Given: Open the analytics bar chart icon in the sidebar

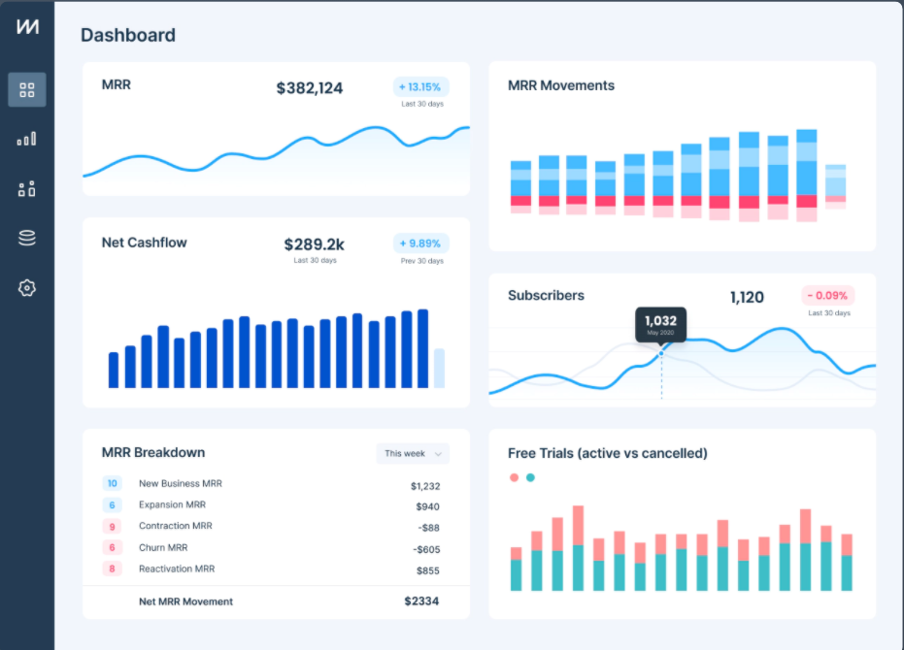Looking at the screenshot, I should pos(26,138).
